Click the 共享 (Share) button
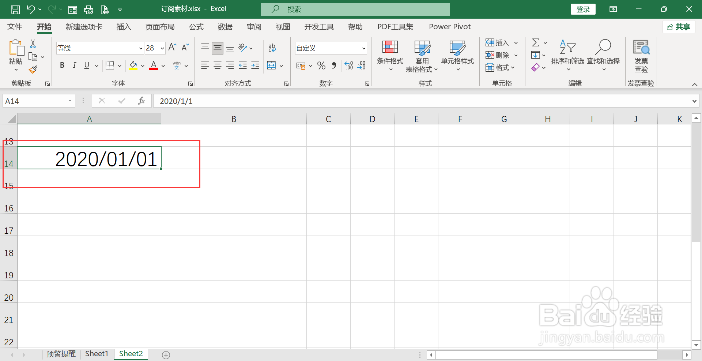702x361 pixels. tap(679, 27)
